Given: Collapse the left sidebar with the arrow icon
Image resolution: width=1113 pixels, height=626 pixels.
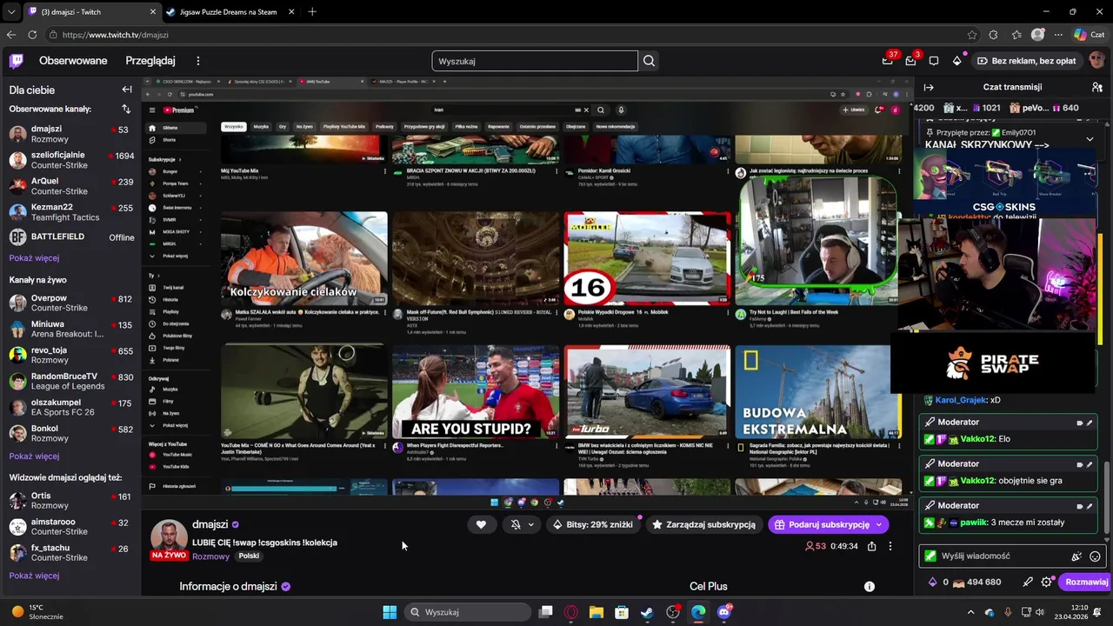Looking at the screenshot, I should 127,90.
